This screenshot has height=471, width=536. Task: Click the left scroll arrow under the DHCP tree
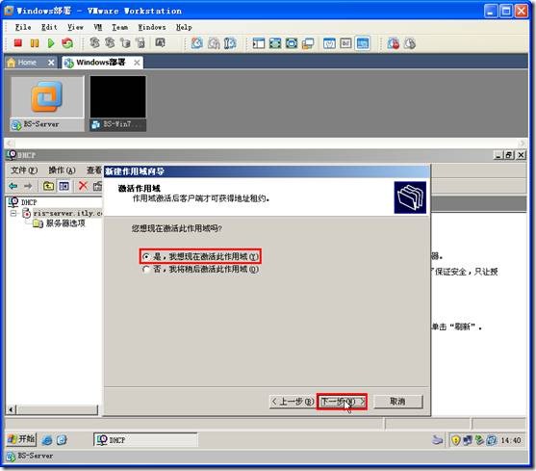point(11,409)
